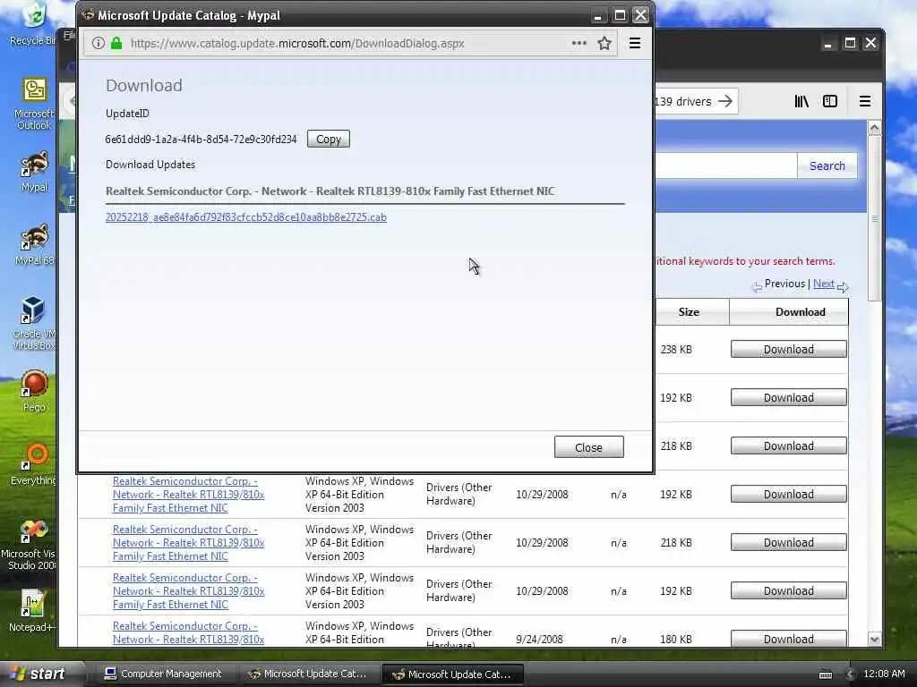The image size is (917, 687).
Task: Open the Library icon in main browser toolbar
Action: (x=801, y=102)
